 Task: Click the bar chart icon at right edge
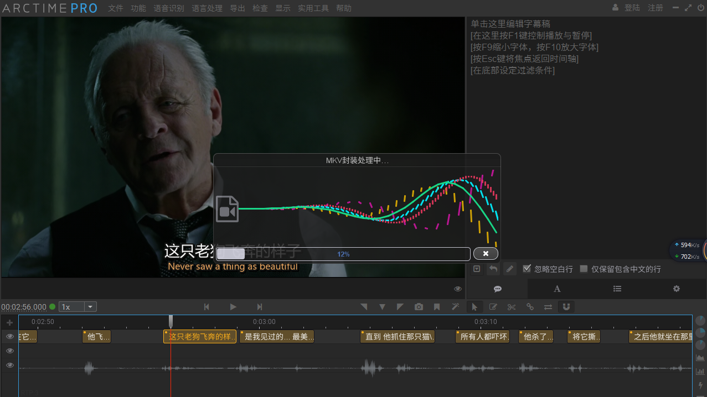click(x=700, y=371)
